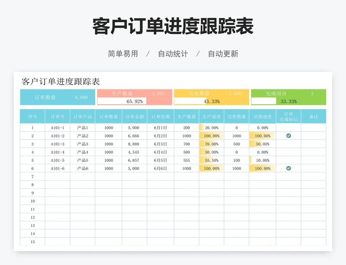
Task: Select the 产品1 product cell
Action: (x=83, y=128)
